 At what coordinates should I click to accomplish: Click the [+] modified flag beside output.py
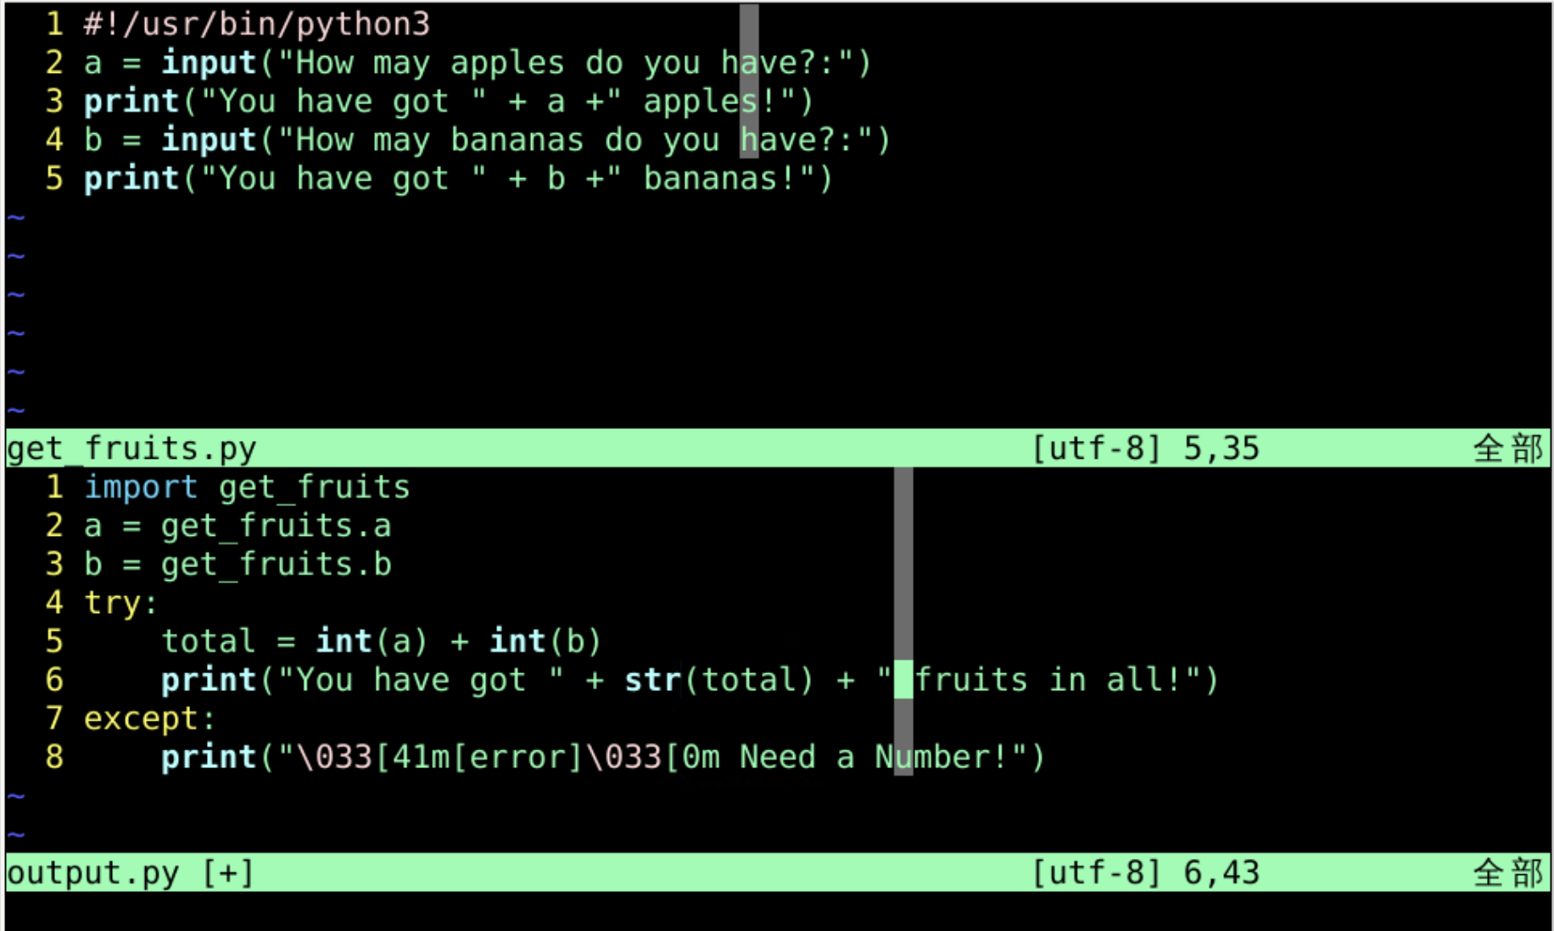click(228, 873)
